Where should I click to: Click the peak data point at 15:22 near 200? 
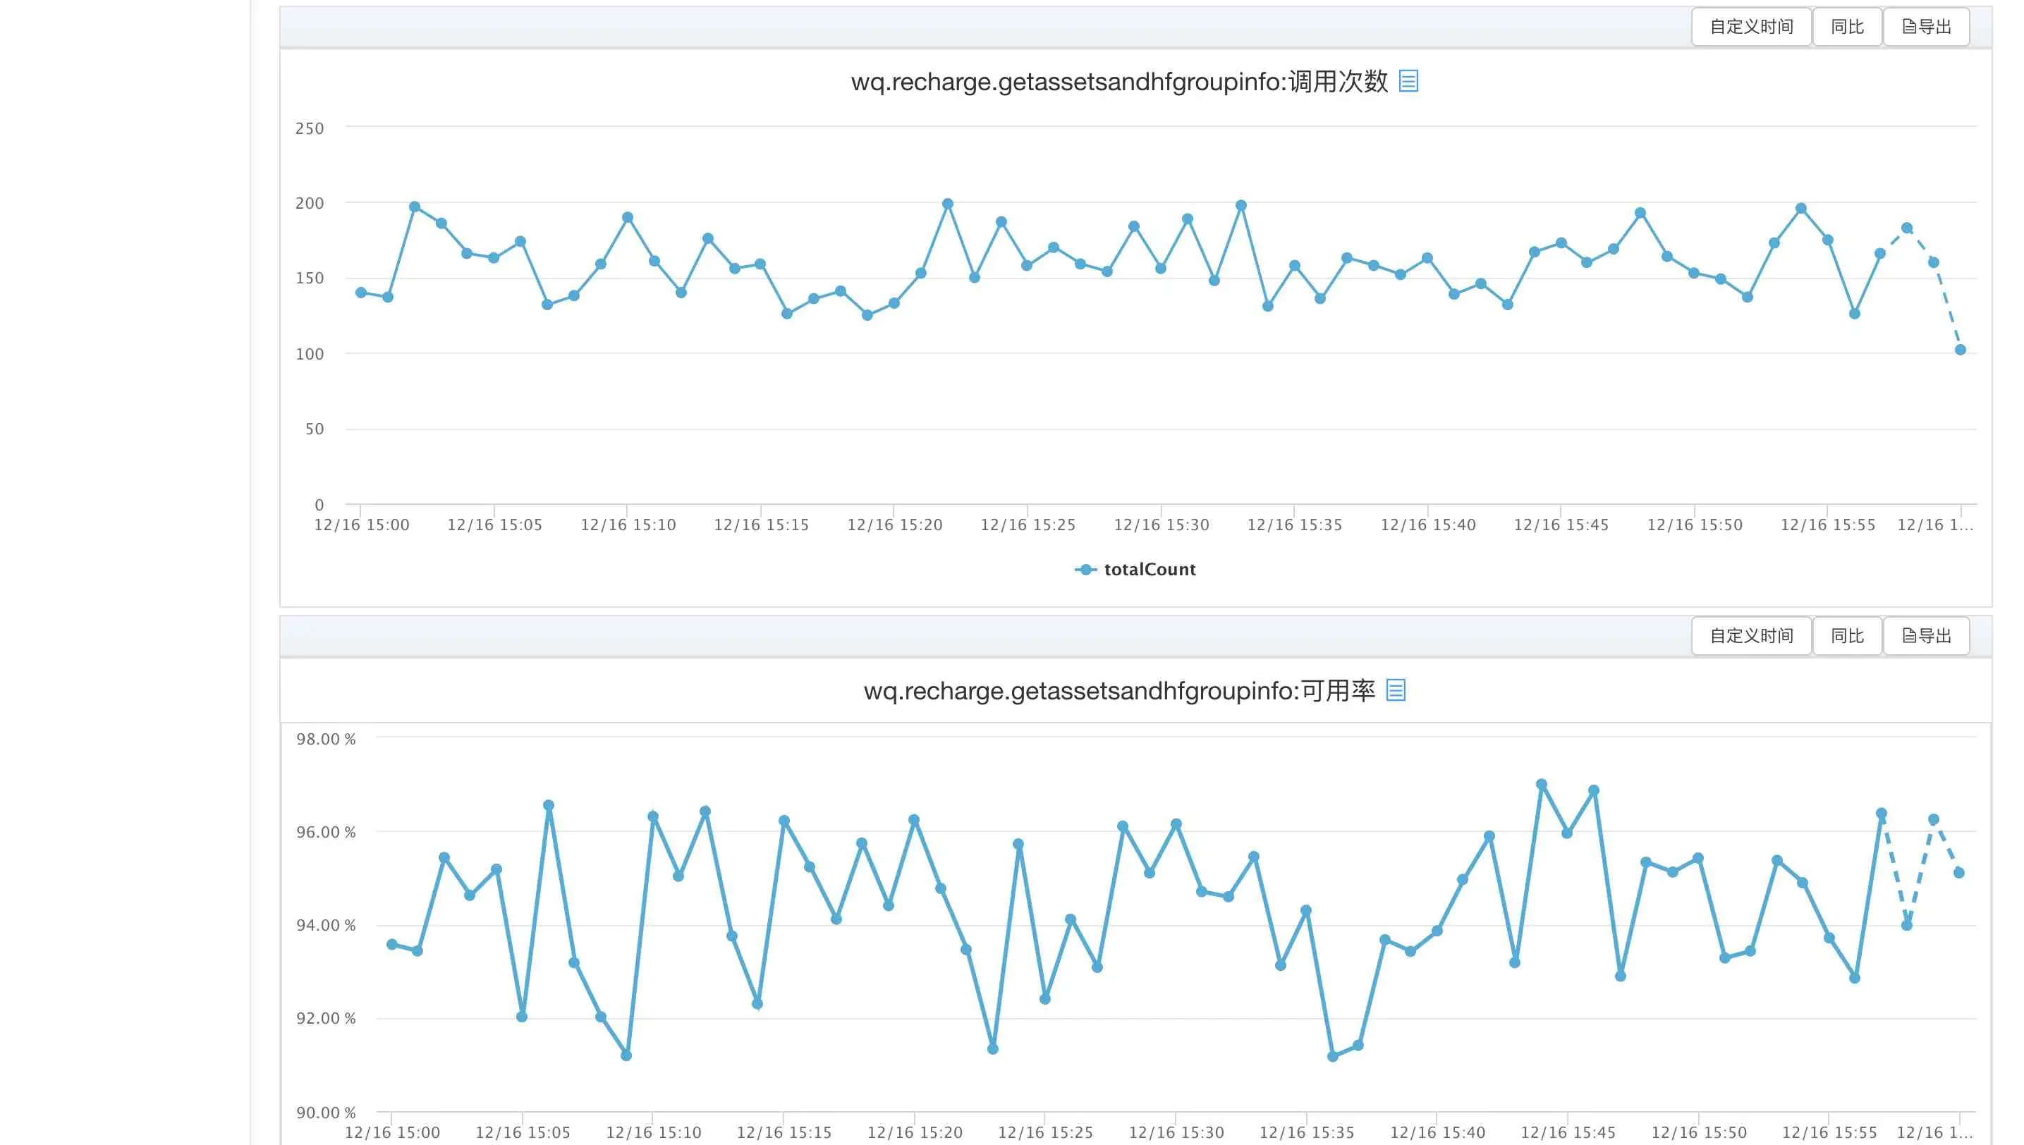[947, 204]
